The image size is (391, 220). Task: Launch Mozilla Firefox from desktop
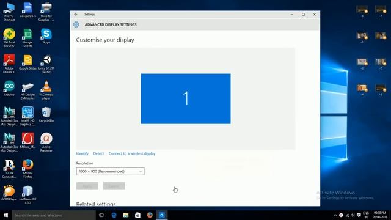tap(27, 169)
